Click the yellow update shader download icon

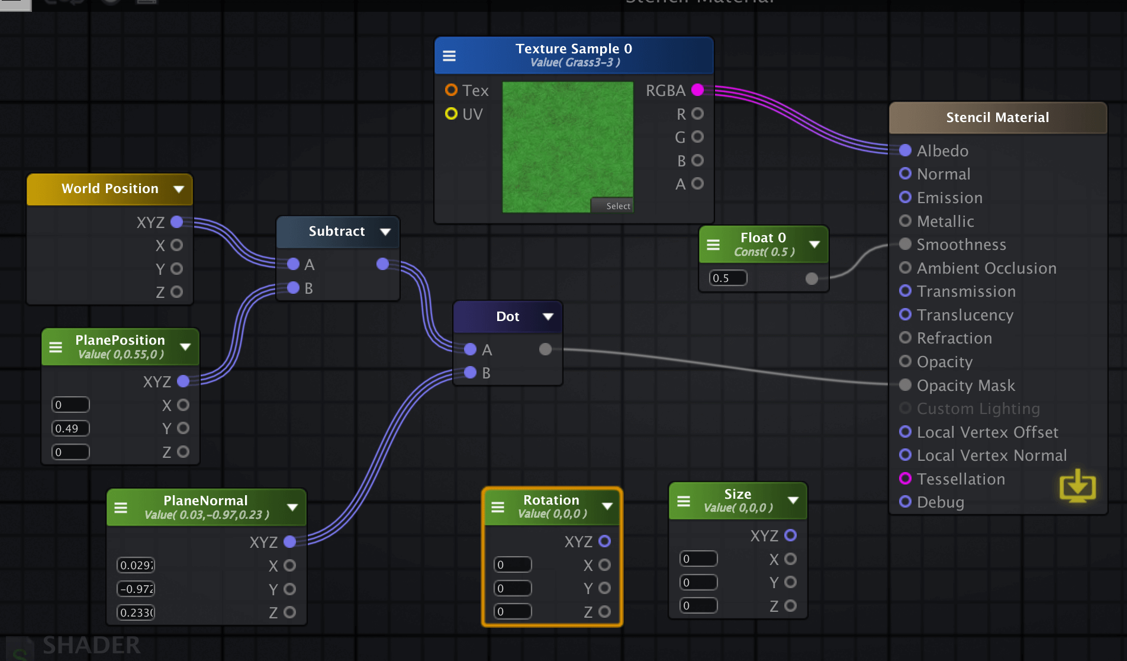click(x=1077, y=486)
